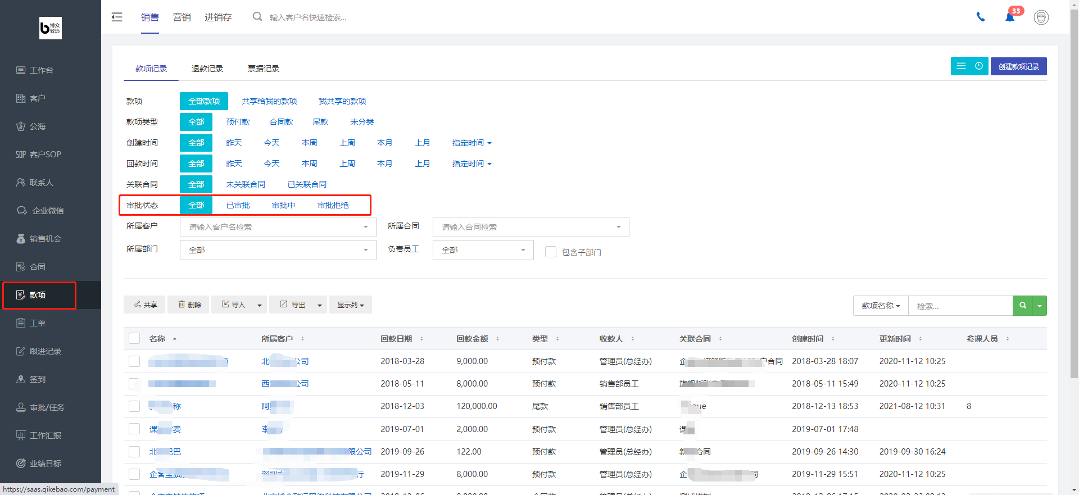Click the search magnifier icon in header
Viewport: 1079px width, 495px height.
click(257, 17)
